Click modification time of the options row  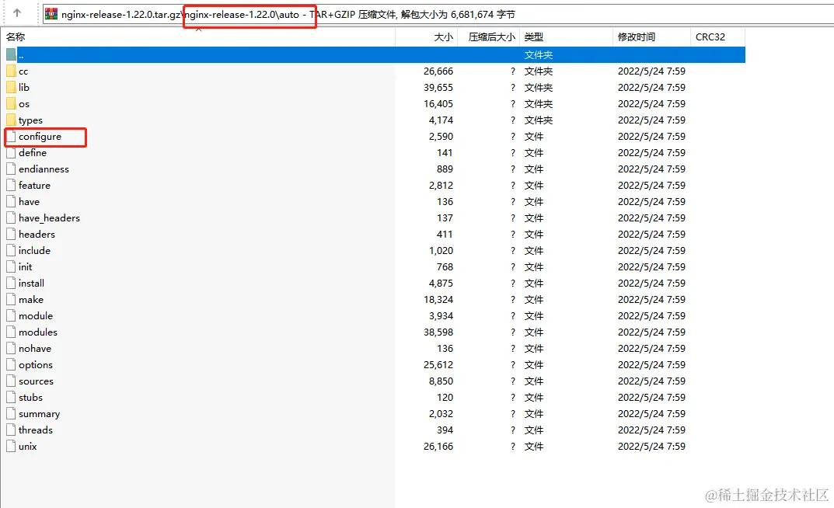pos(651,364)
